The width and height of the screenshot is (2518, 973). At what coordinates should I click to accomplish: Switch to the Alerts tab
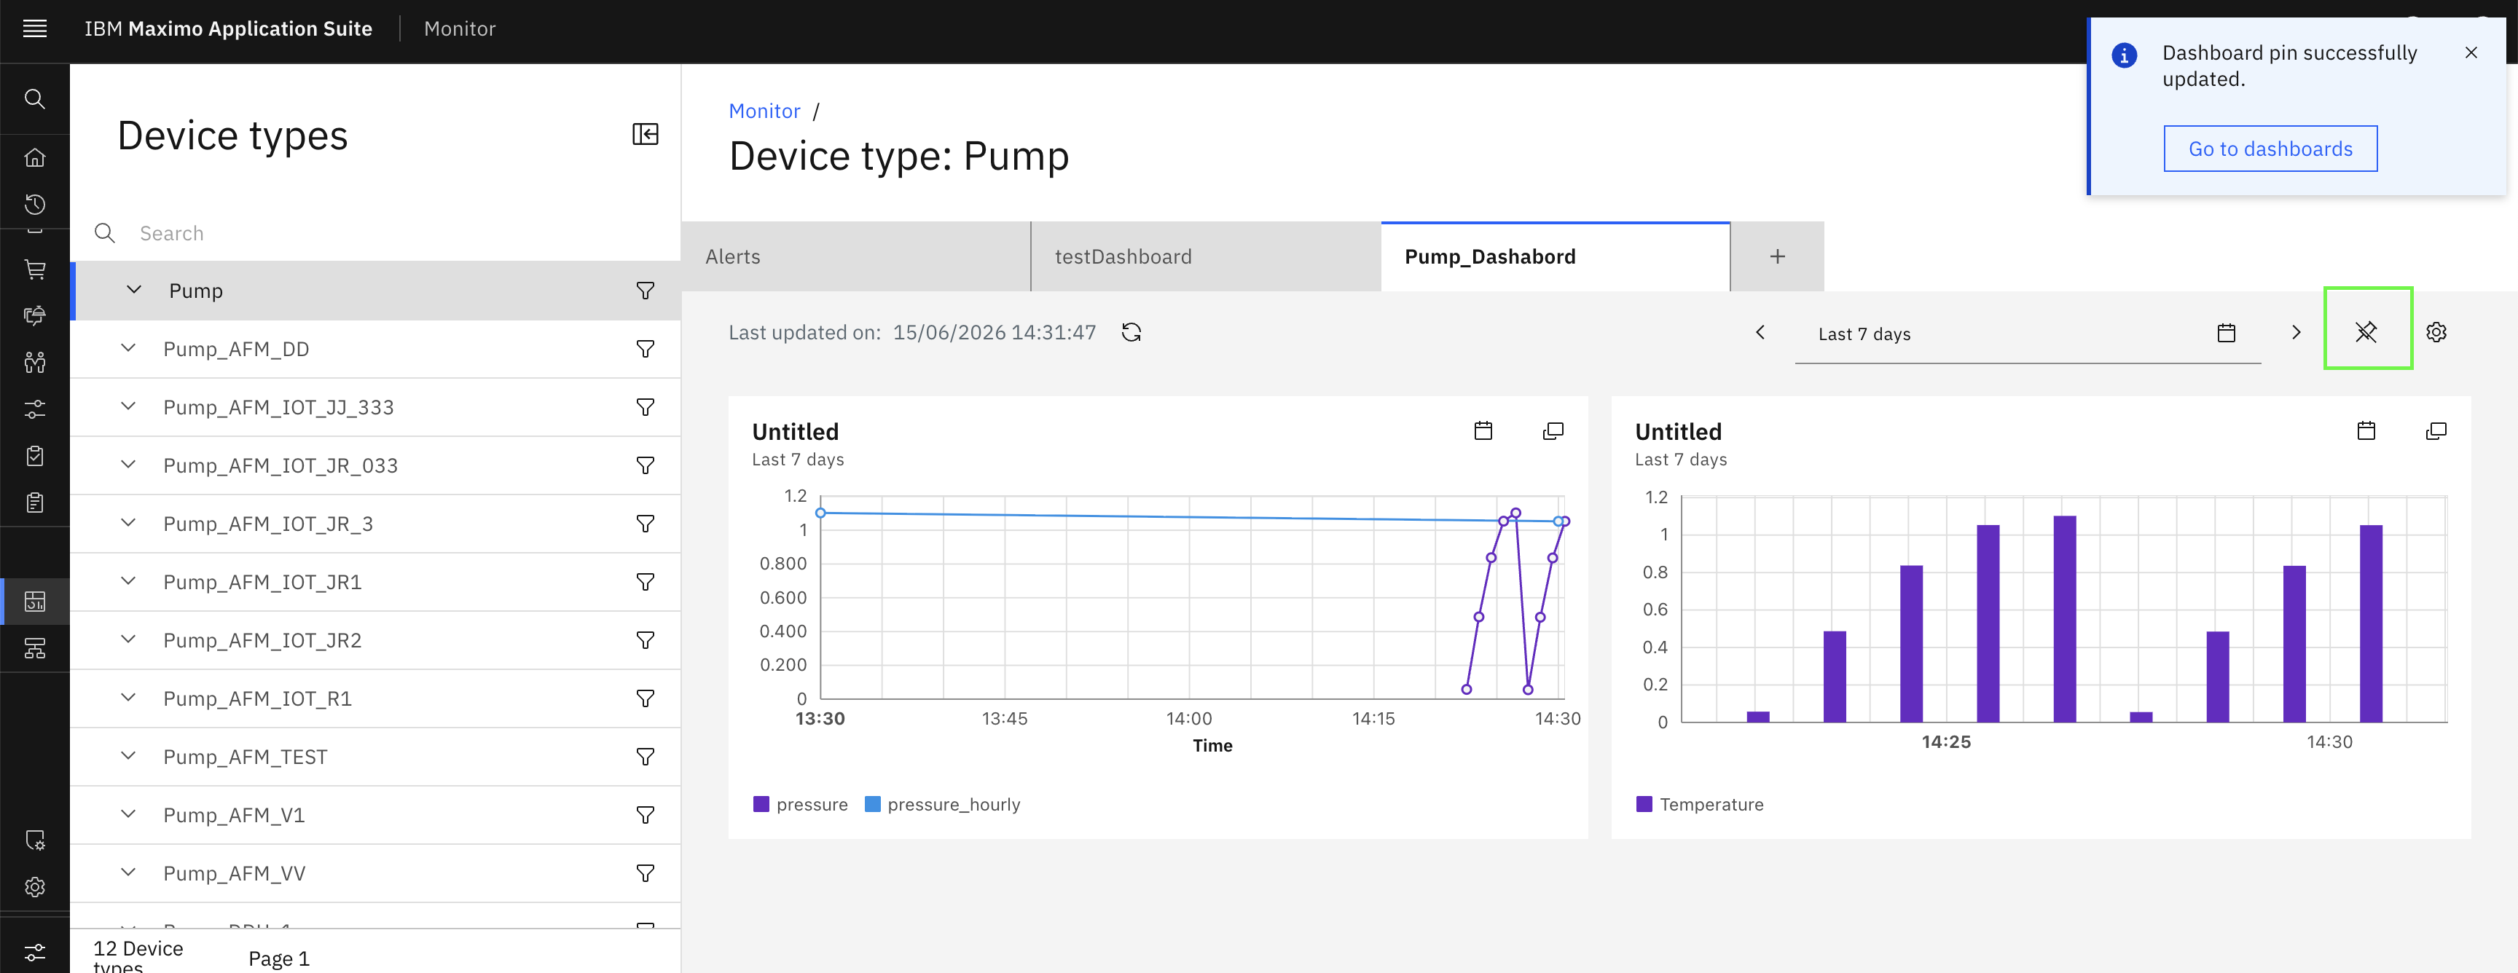[x=856, y=257]
